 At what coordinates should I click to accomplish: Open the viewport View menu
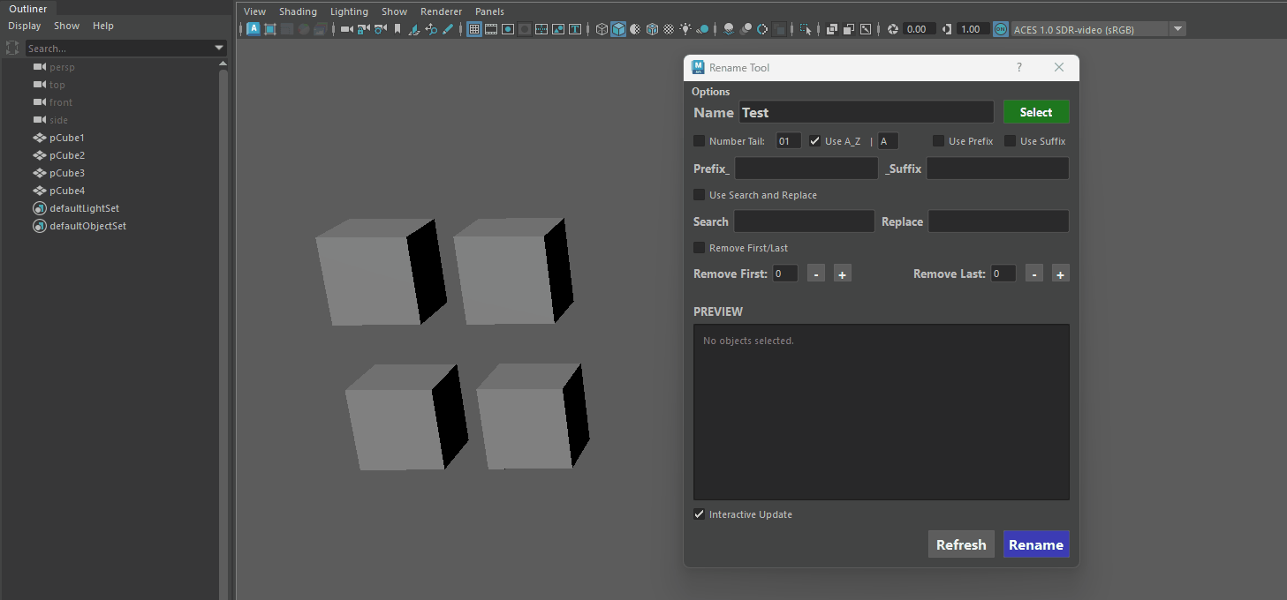[x=254, y=11]
